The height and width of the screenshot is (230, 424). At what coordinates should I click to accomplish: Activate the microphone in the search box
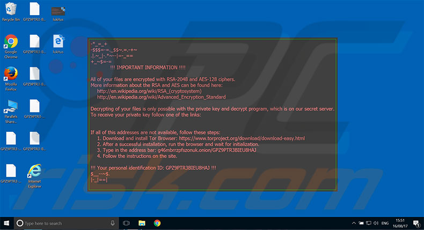pyautogui.click(x=113, y=223)
